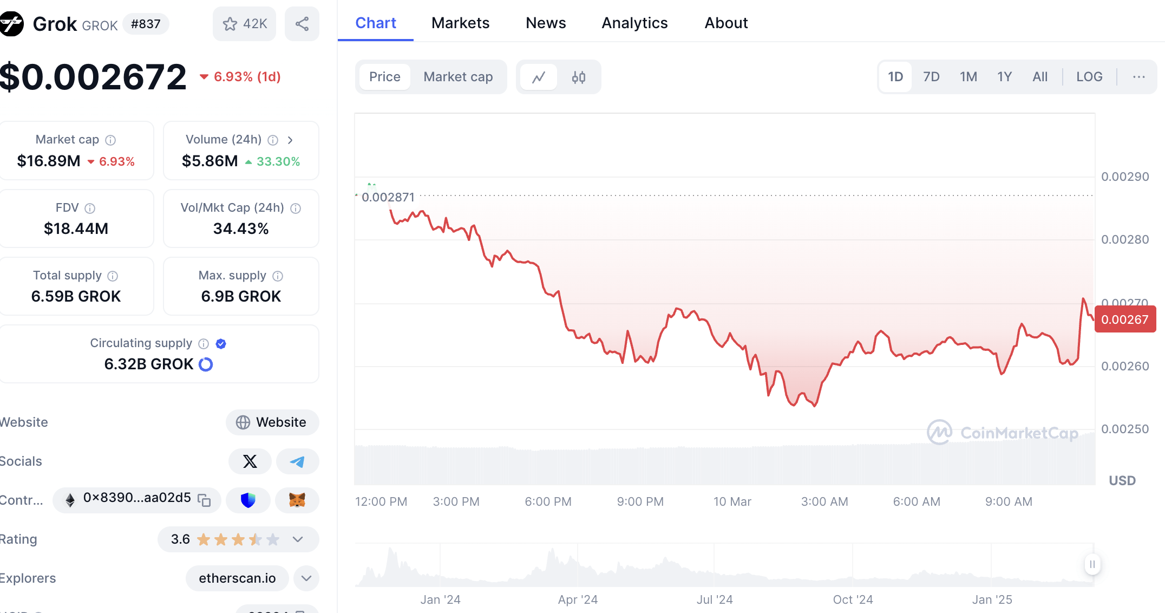Show Market cap info tooltip icon

click(x=110, y=140)
